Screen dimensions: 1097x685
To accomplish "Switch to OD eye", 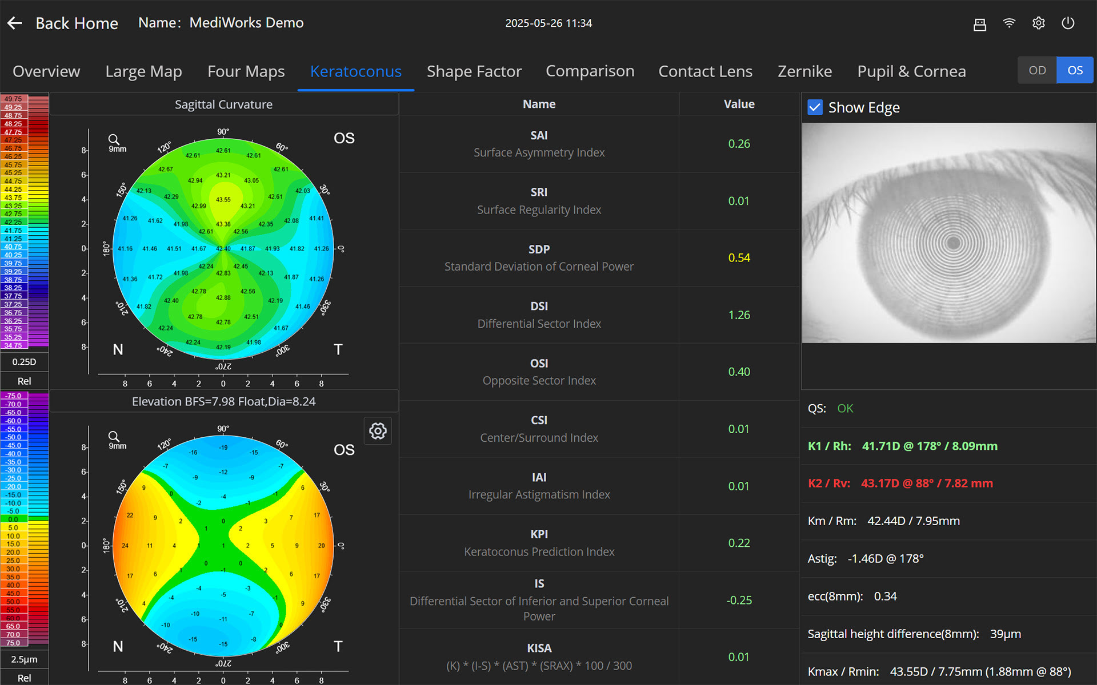I will tap(1037, 70).
